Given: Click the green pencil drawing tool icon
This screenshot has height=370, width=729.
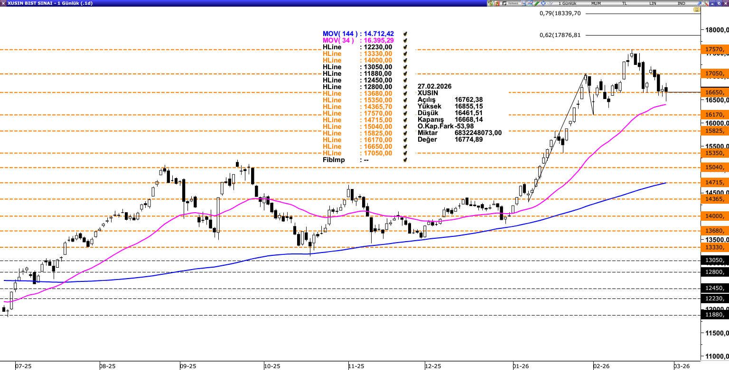Looking at the screenshot, I should click(x=537, y=3).
